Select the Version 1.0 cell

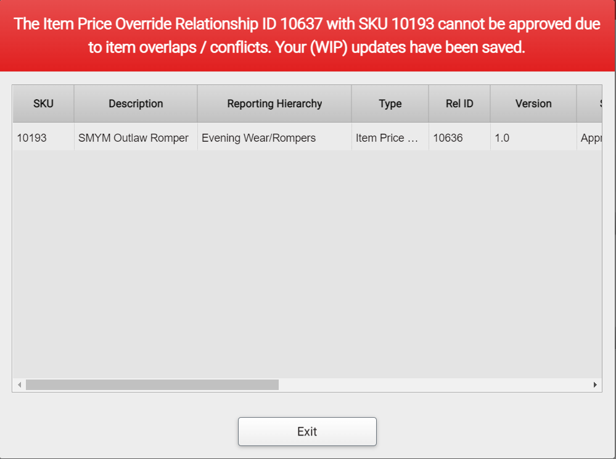point(533,138)
